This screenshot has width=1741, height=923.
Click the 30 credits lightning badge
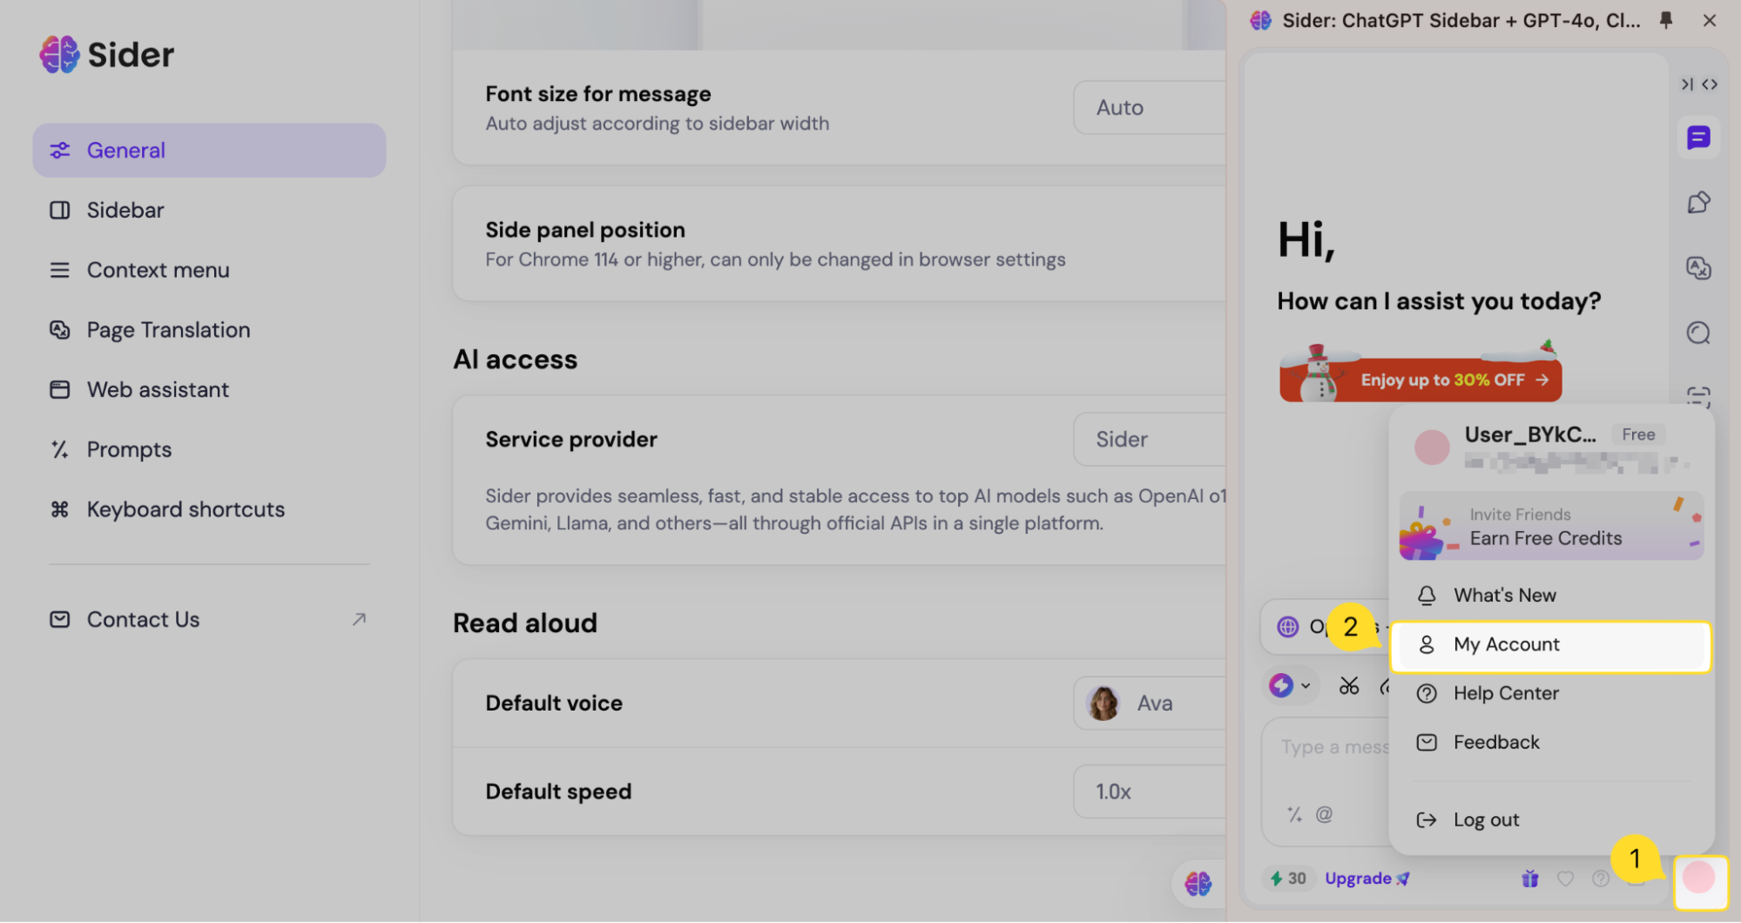pyautogui.click(x=1288, y=879)
